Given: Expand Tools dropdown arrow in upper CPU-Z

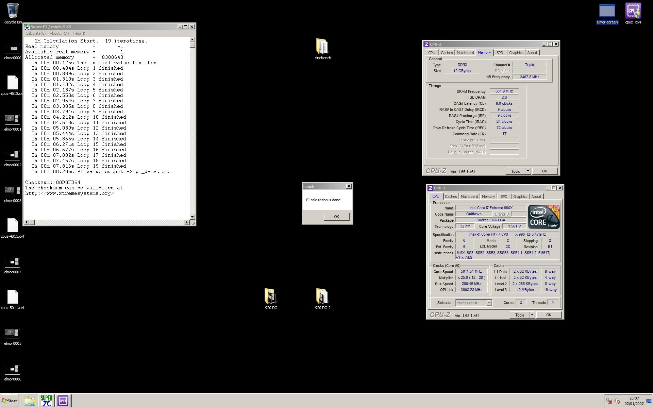Looking at the screenshot, I should [528, 171].
